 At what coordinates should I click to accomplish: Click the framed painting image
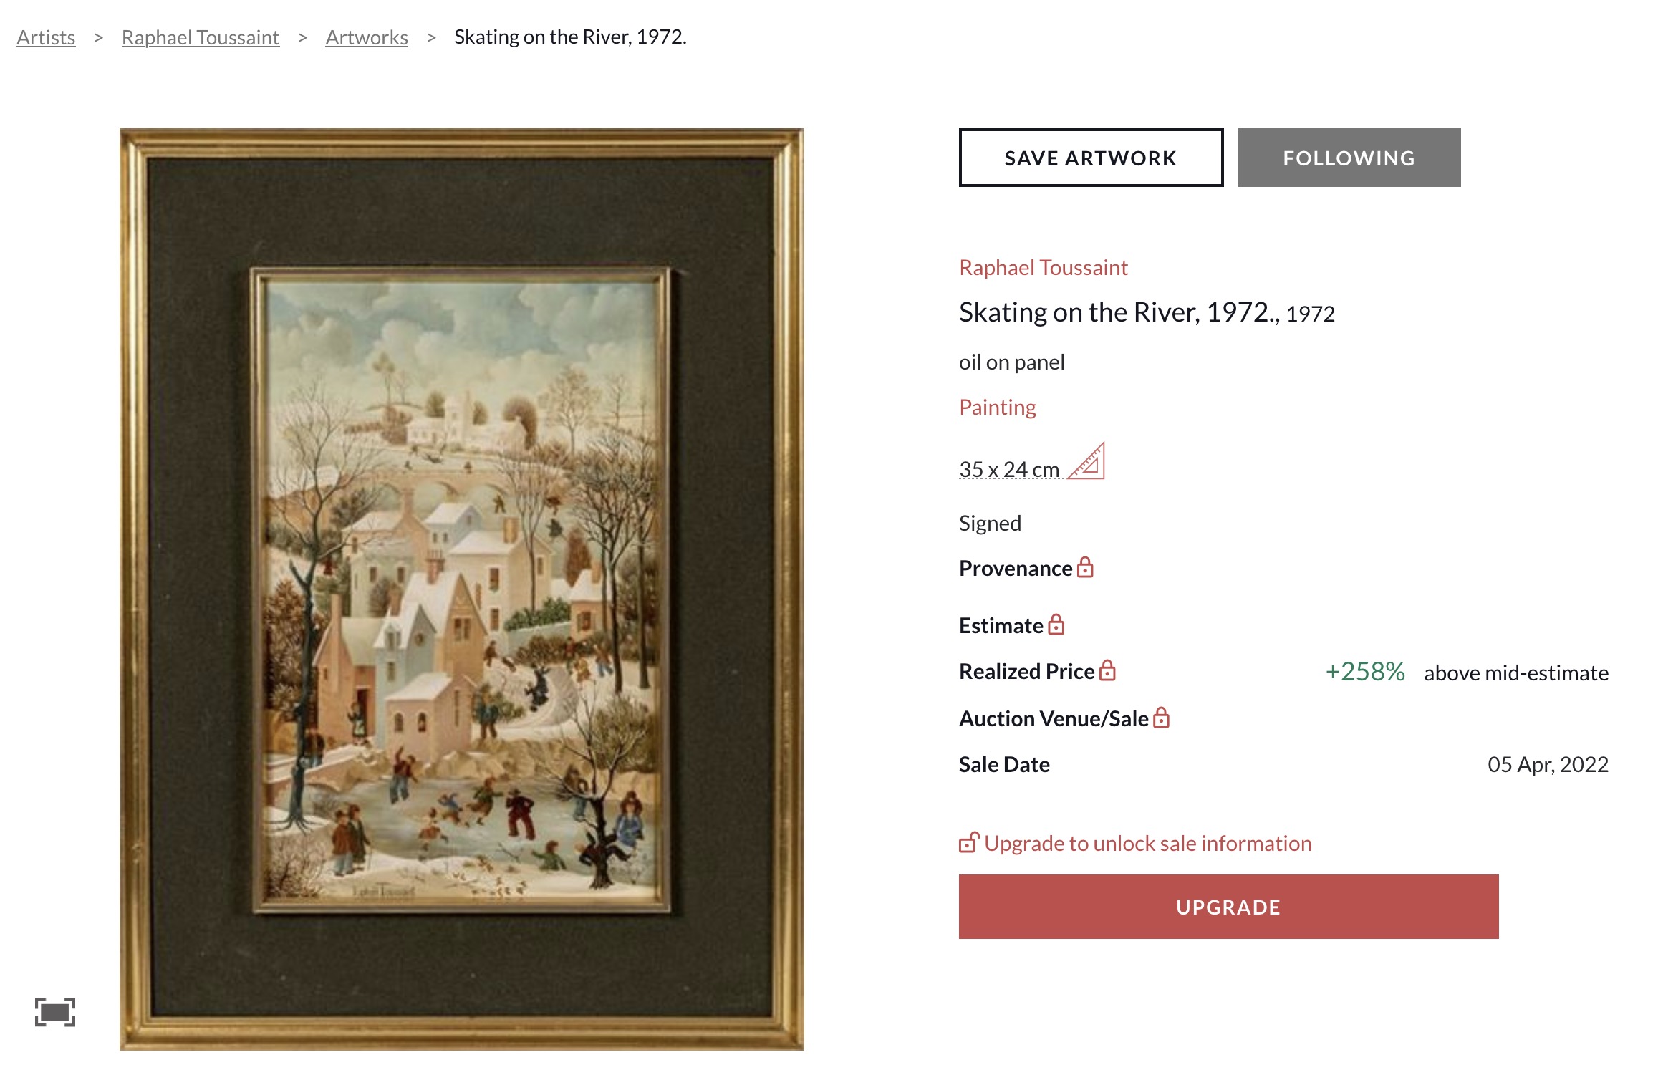click(x=461, y=589)
